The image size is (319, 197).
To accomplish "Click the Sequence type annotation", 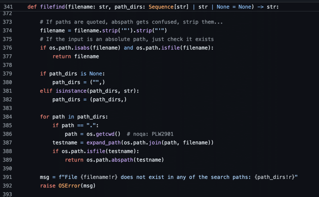I will (x=161, y=7).
